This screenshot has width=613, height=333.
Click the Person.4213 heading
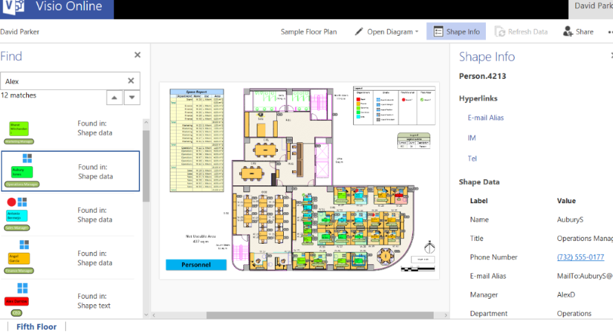[482, 76]
